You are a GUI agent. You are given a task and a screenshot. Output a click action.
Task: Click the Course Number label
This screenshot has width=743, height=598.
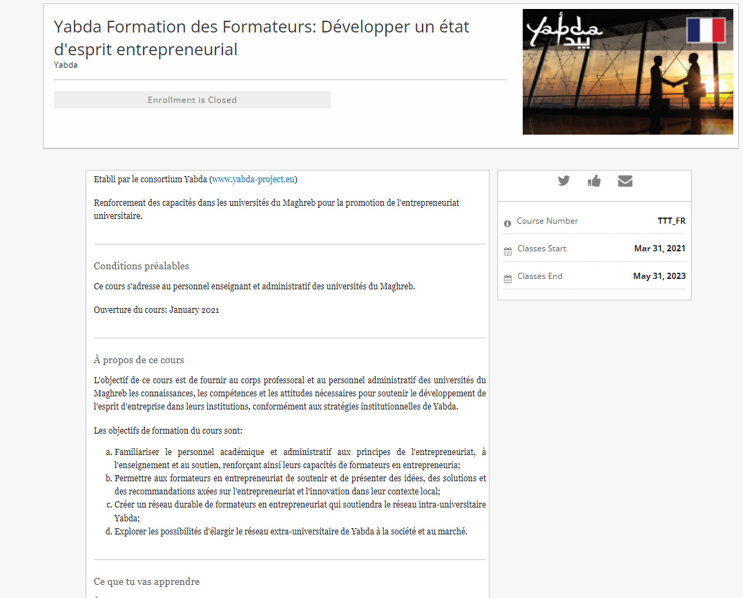548,221
